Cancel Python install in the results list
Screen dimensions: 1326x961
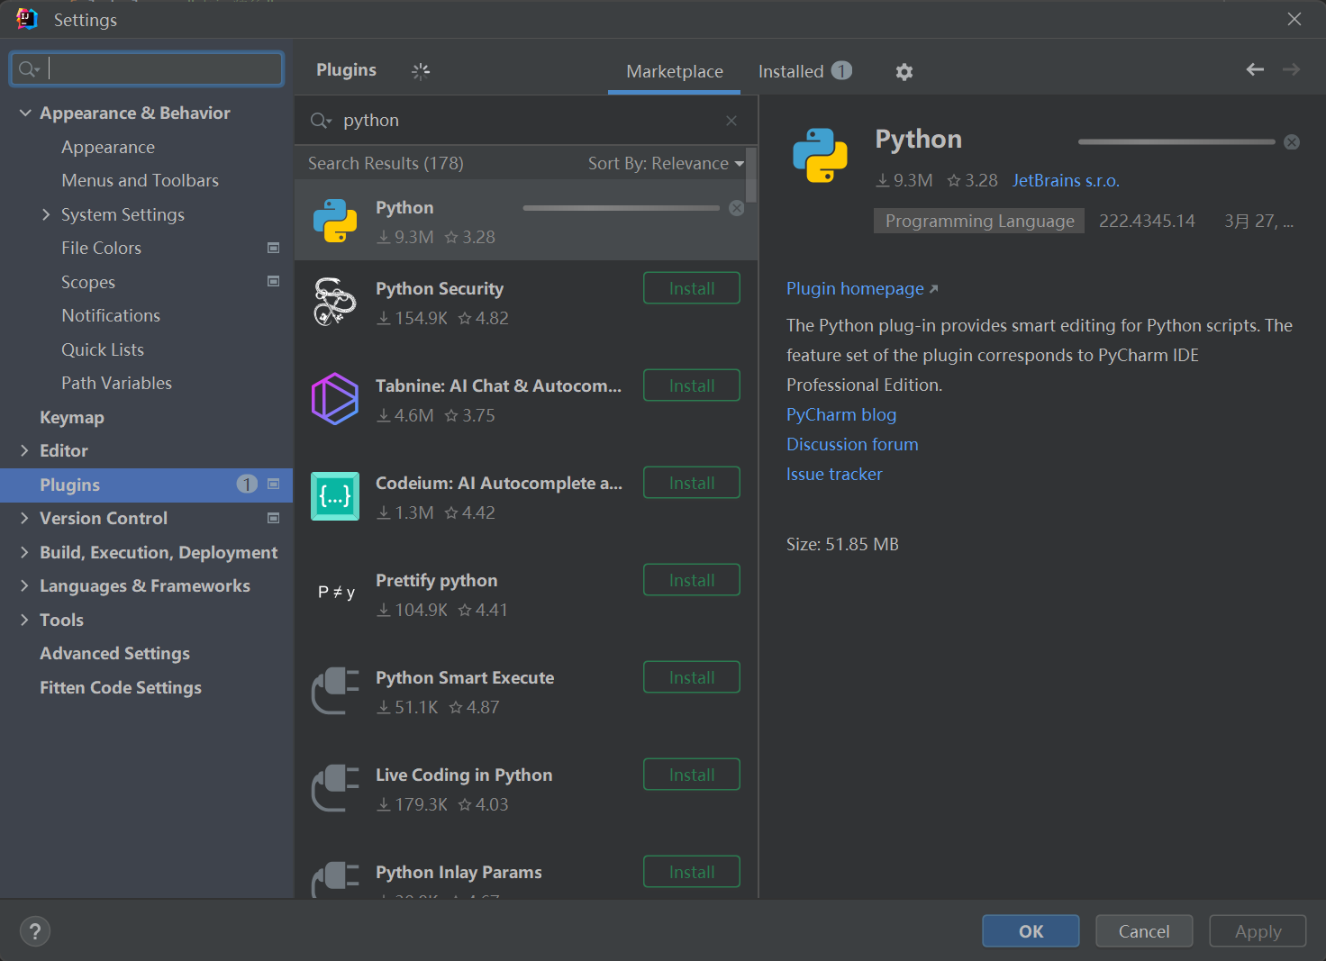point(737,208)
